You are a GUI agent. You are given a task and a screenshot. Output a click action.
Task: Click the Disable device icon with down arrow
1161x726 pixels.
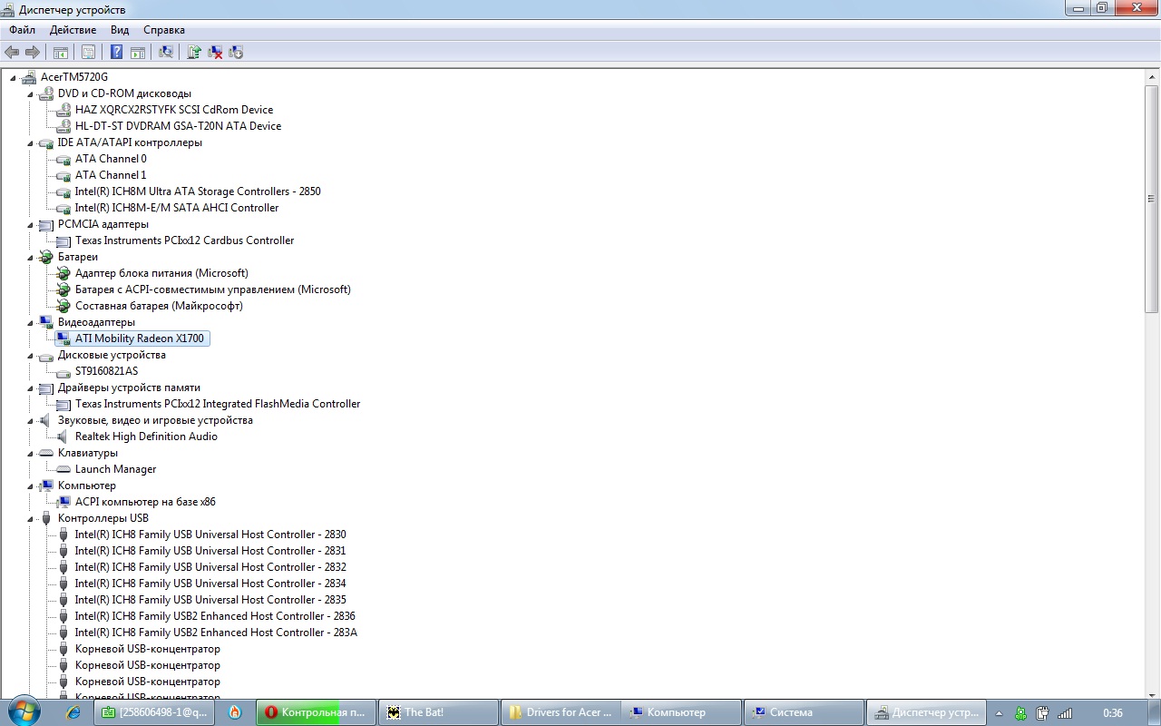pyautogui.click(x=236, y=52)
